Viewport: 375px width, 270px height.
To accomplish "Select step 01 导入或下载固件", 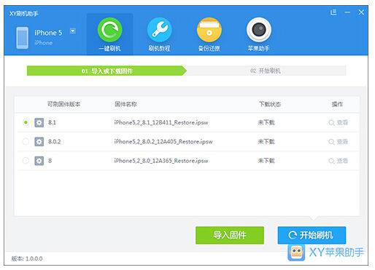I will point(107,71).
